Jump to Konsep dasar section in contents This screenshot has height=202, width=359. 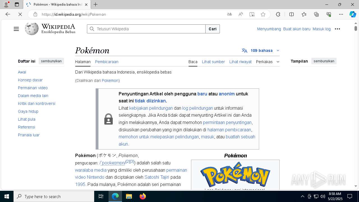pyautogui.click(x=30, y=80)
